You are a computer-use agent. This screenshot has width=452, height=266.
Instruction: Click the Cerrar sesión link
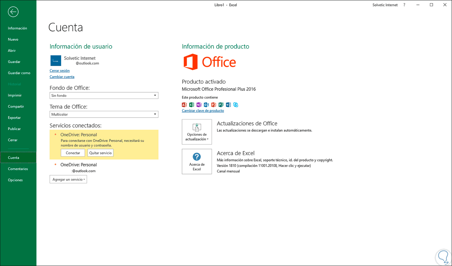coord(60,71)
